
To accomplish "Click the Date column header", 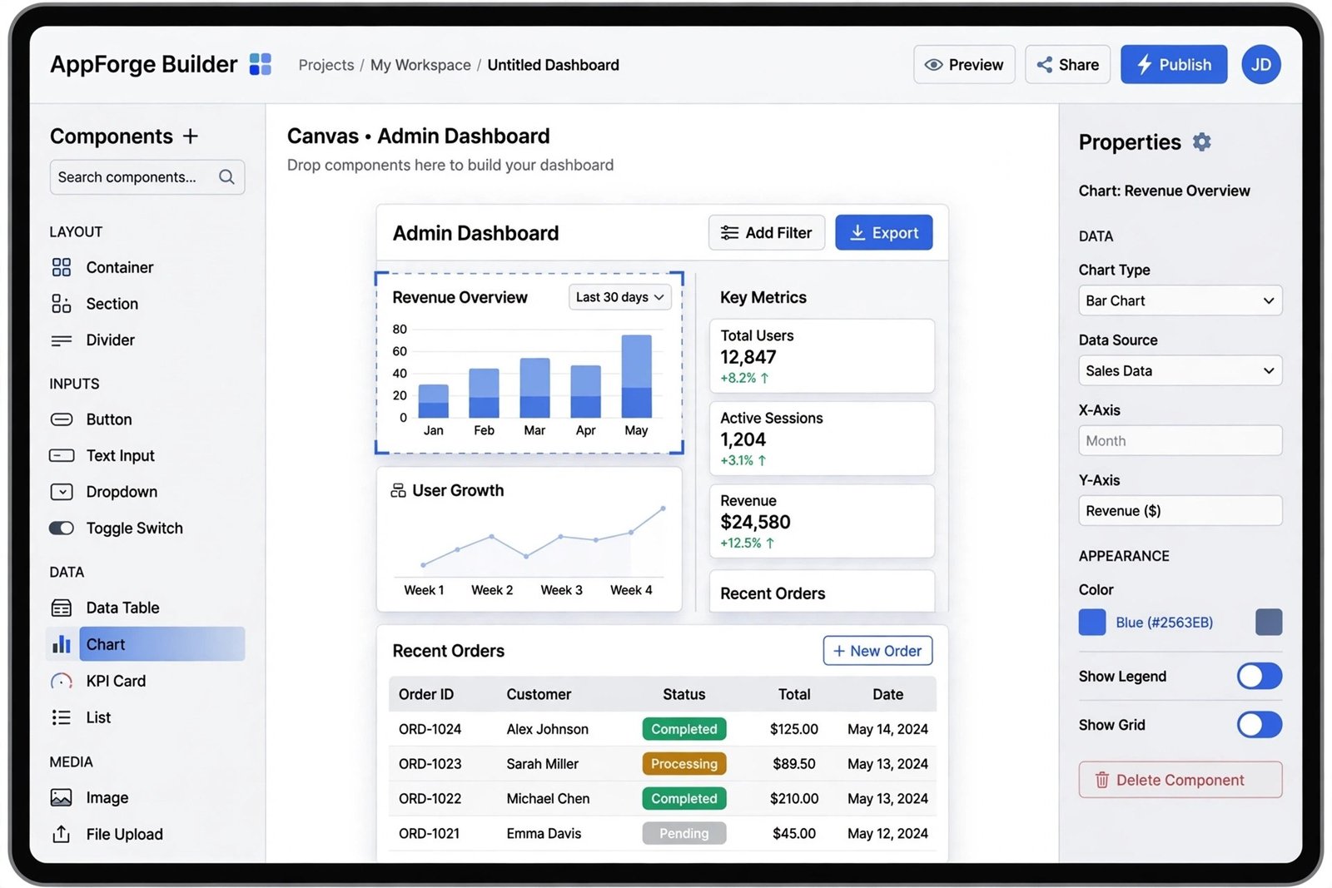I will click(887, 694).
